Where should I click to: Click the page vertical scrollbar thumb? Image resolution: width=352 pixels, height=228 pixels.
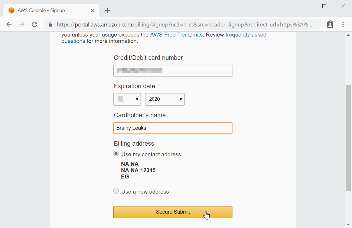click(x=348, y=138)
